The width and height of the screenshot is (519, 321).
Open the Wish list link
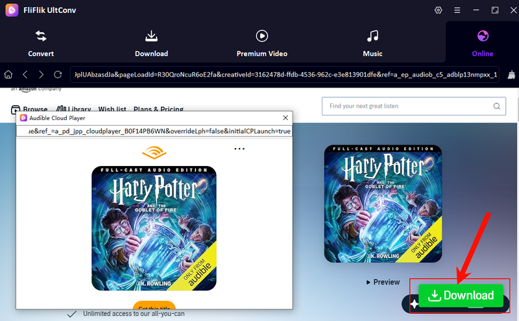(112, 109)
